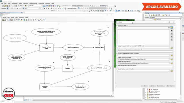
Task: Open the font name dropdown in Drawing toolbar
Action: tap(38, 8)
